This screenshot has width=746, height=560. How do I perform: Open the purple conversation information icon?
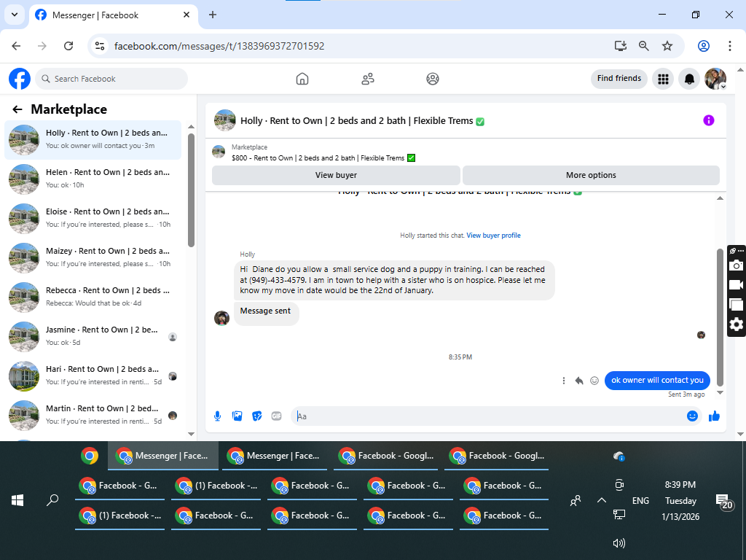(708, 120)
